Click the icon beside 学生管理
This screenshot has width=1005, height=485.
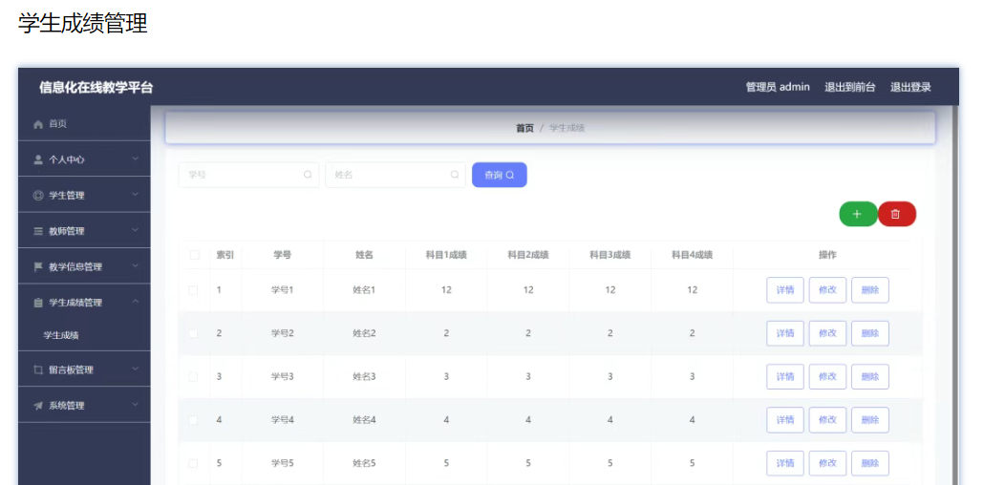(x=38, y=196)
